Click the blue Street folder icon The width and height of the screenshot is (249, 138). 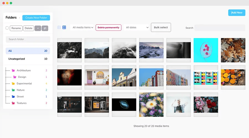(13, 97)
